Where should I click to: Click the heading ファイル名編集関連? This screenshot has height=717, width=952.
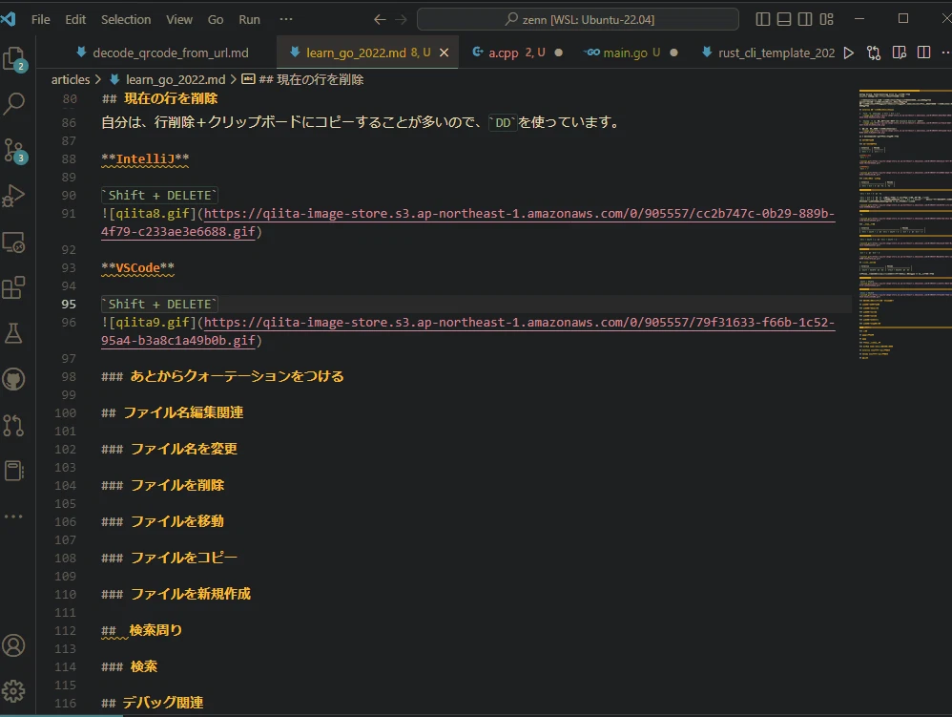[x=172, y=413]
